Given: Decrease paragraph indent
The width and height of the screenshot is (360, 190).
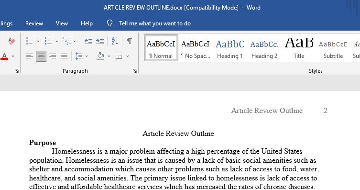Looking at the screenshot, I should point(88,41).
